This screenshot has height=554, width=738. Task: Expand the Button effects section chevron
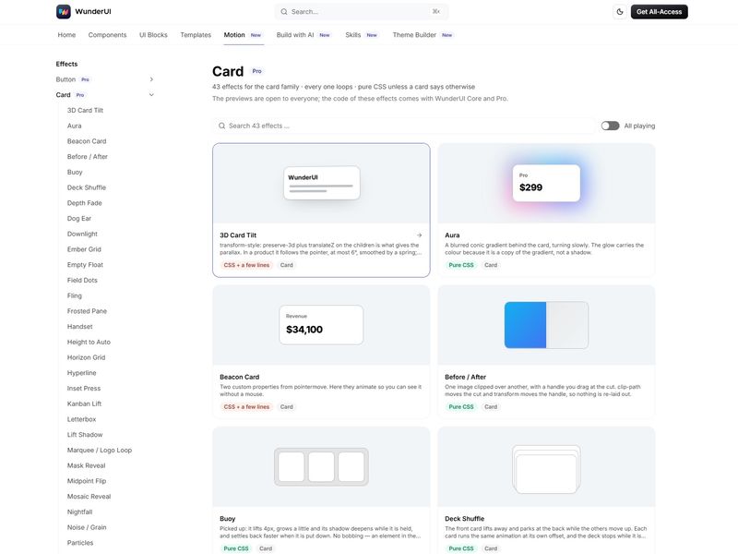[x=151, y=79]
